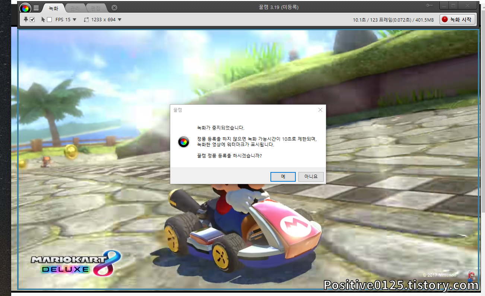485x296 pixels.
Task: Open the FPS 15 dropdown
Action: coord(66,19)
